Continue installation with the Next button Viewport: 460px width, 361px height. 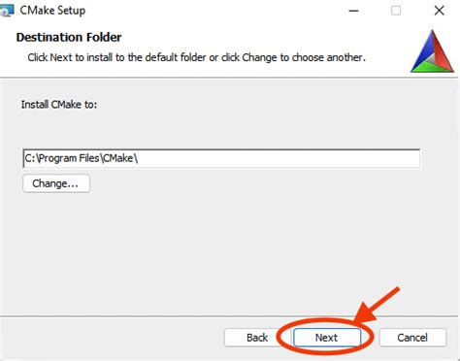[x=327, y=338]
